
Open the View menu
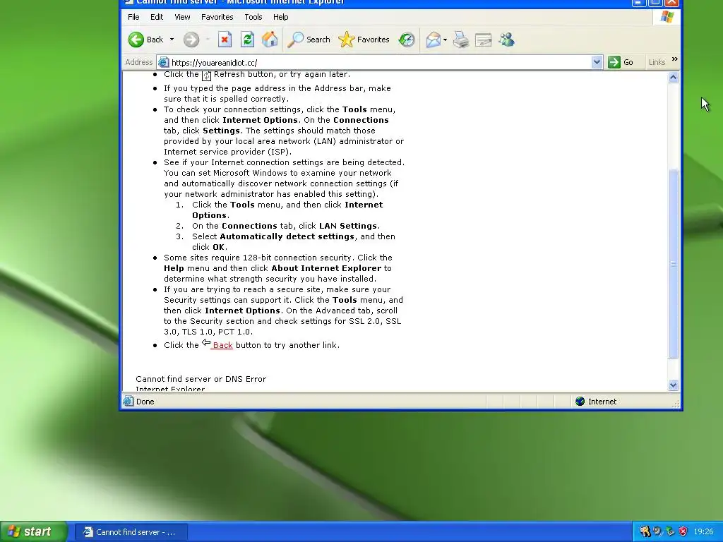coord(182,17)
